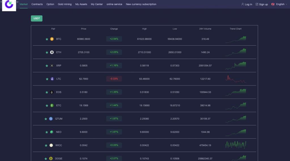Image resolution: width=290 pixels, height=161 pixels.
Task: Click the Ethereum coin icon
Action: tap(52, 52)
